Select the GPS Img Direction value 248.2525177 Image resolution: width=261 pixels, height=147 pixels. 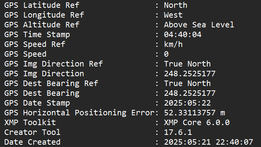(x=190, y=73)
